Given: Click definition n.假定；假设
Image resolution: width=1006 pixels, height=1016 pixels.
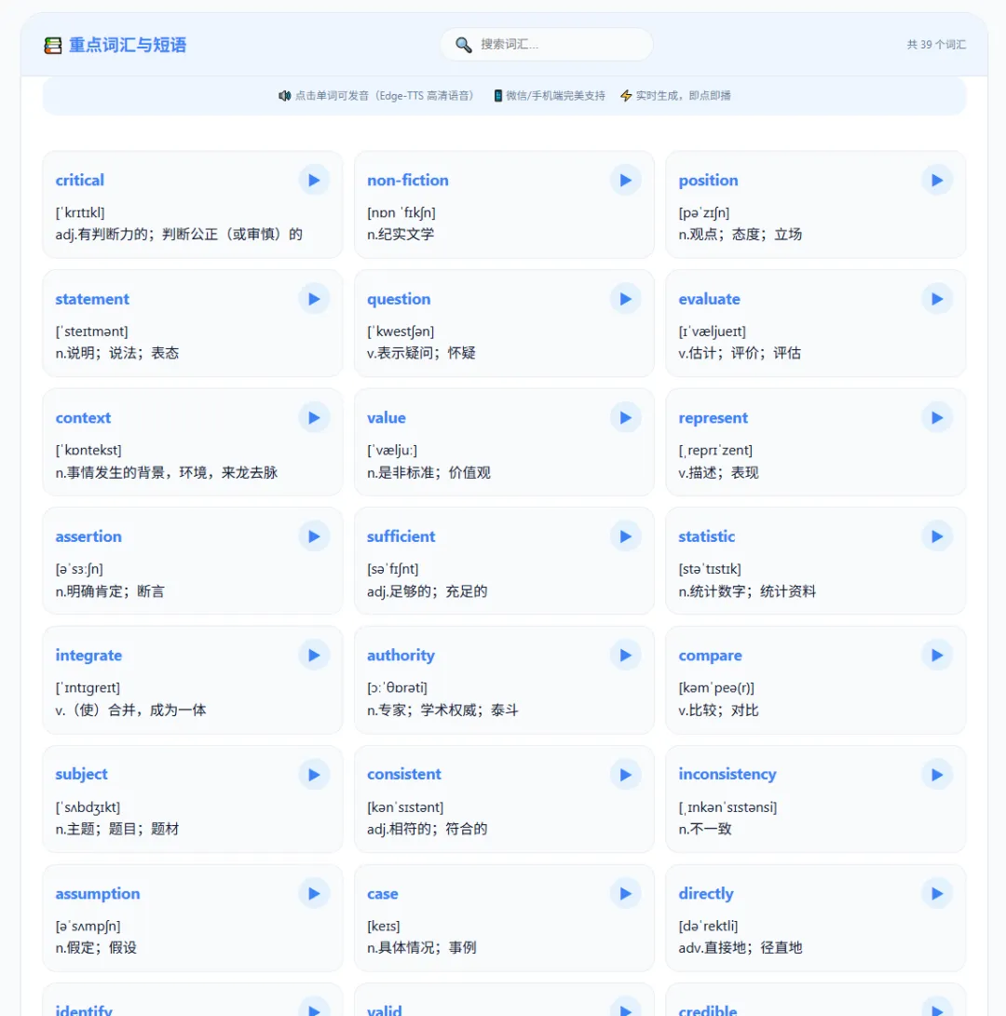Looking at the screenshot, I should tap(96, 947).
